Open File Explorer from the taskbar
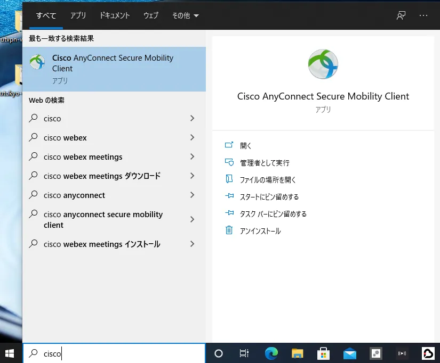 point(297,353)
